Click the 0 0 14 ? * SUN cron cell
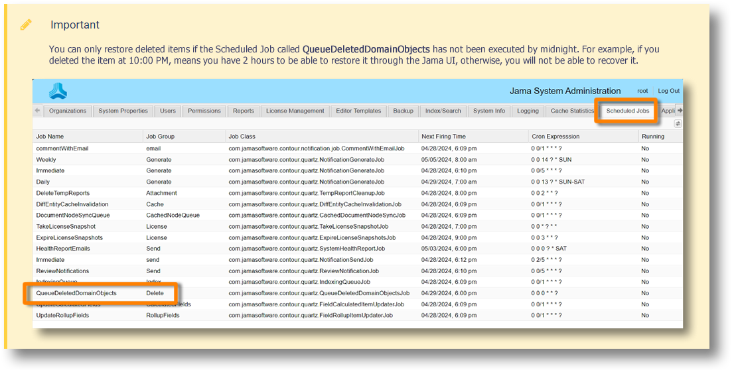Image resolution: width=732 pixels, height=370 pixels. pos(551,160)
